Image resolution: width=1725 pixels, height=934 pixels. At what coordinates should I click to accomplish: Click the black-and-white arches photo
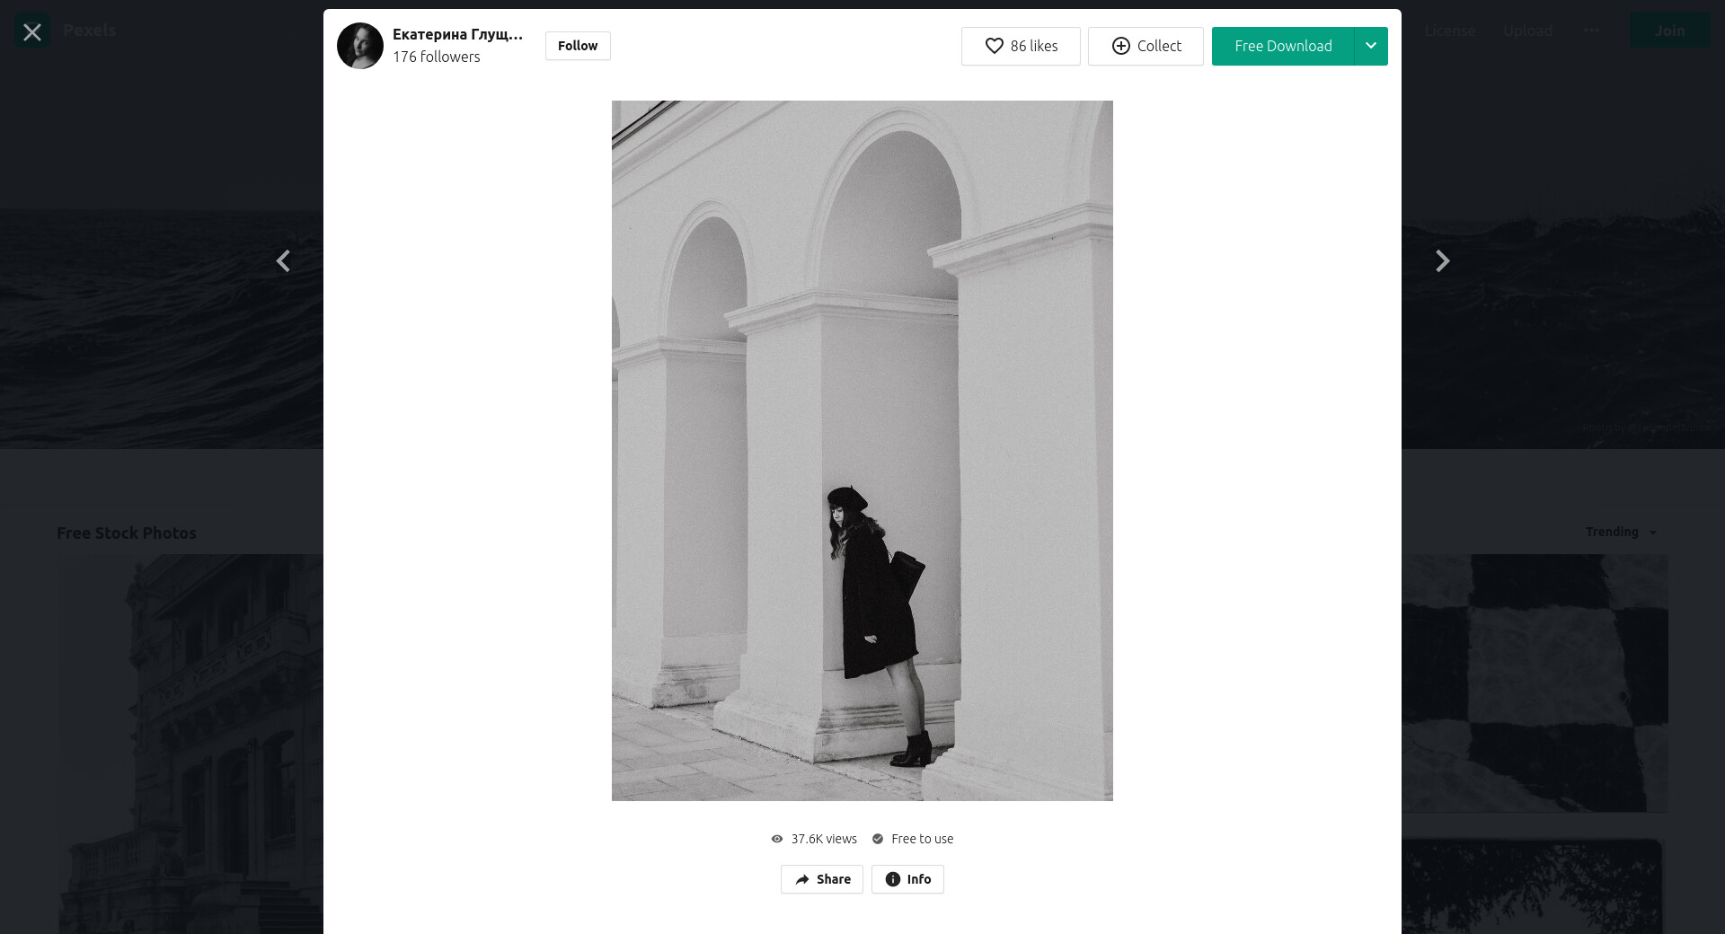tap(862, 451)
